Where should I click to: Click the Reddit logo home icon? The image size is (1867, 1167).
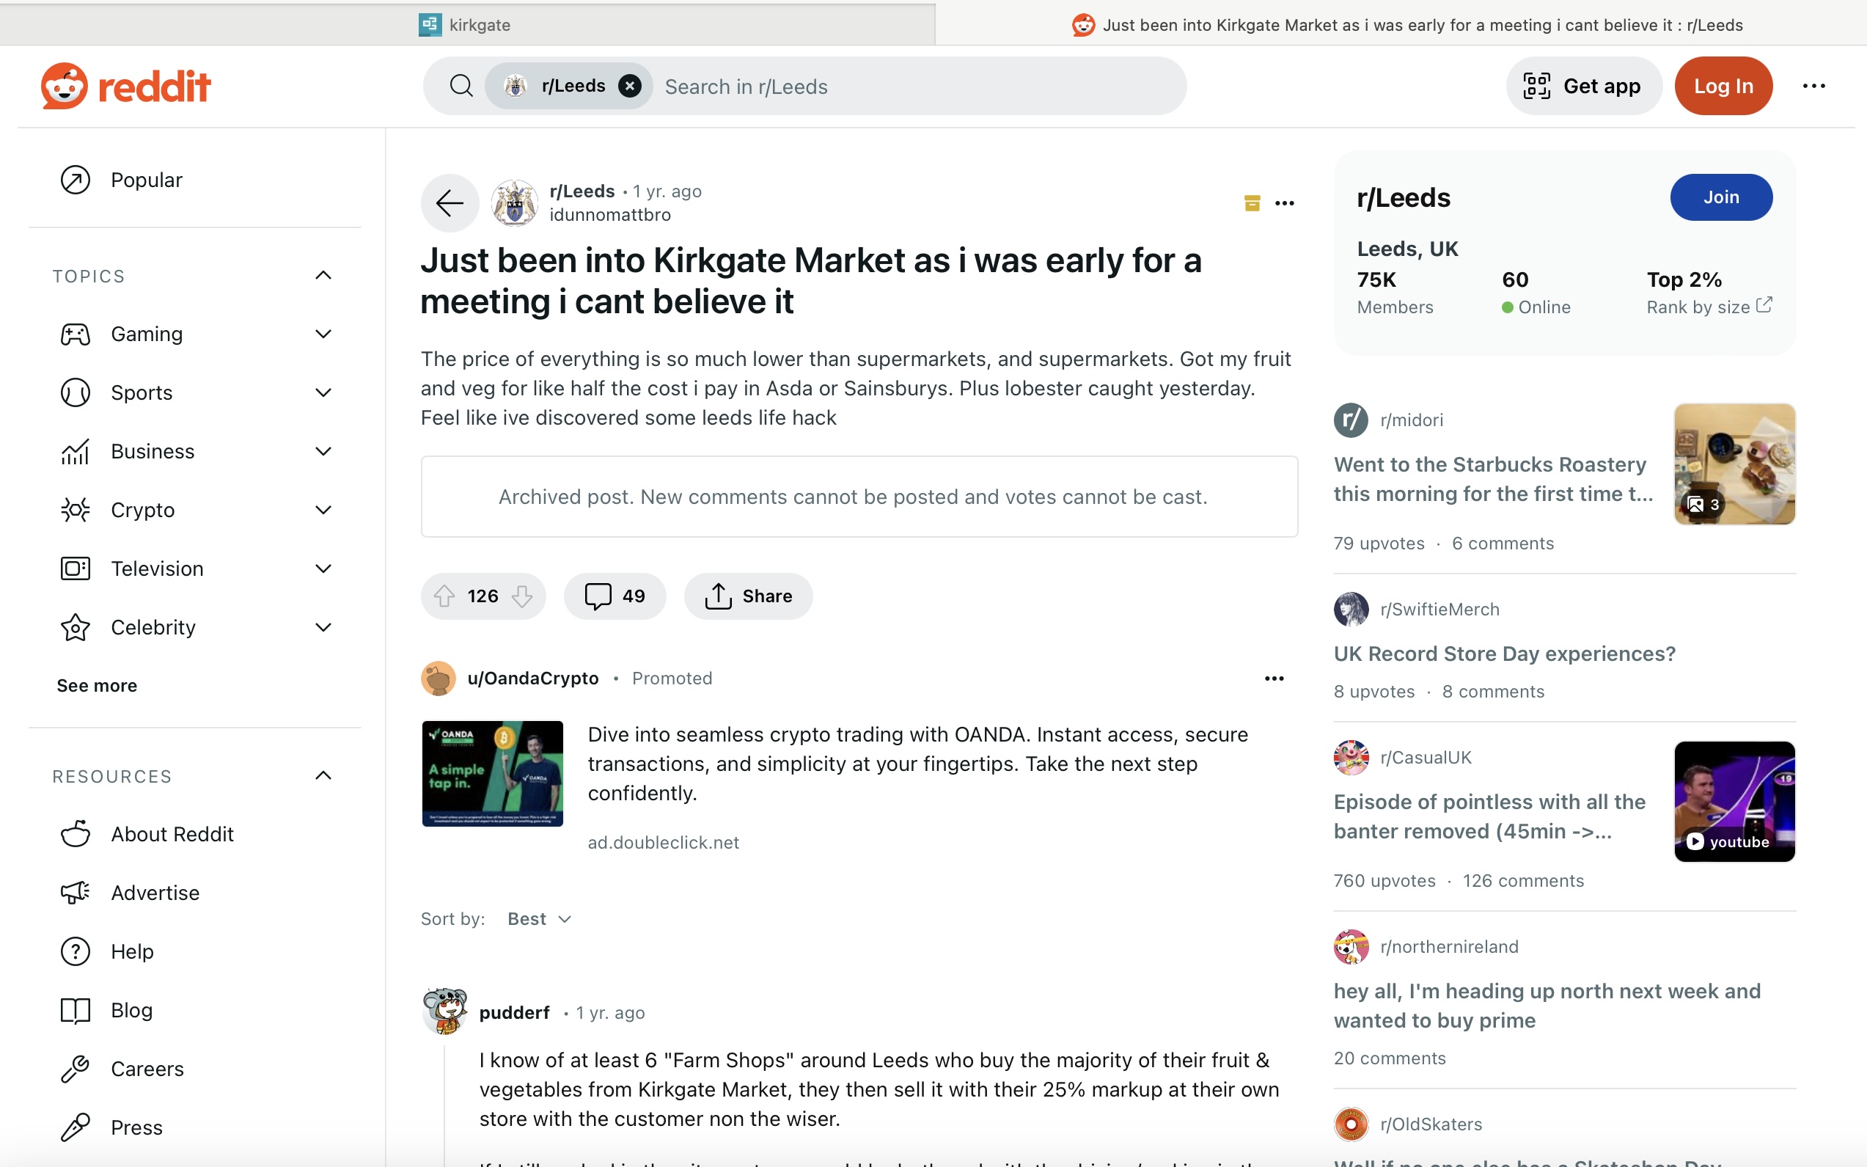(x=125, y=86)
